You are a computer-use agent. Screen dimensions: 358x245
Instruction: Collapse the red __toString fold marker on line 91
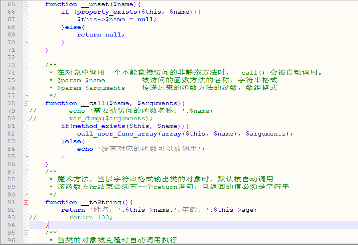pyautogui.click(x=26, y=202)
